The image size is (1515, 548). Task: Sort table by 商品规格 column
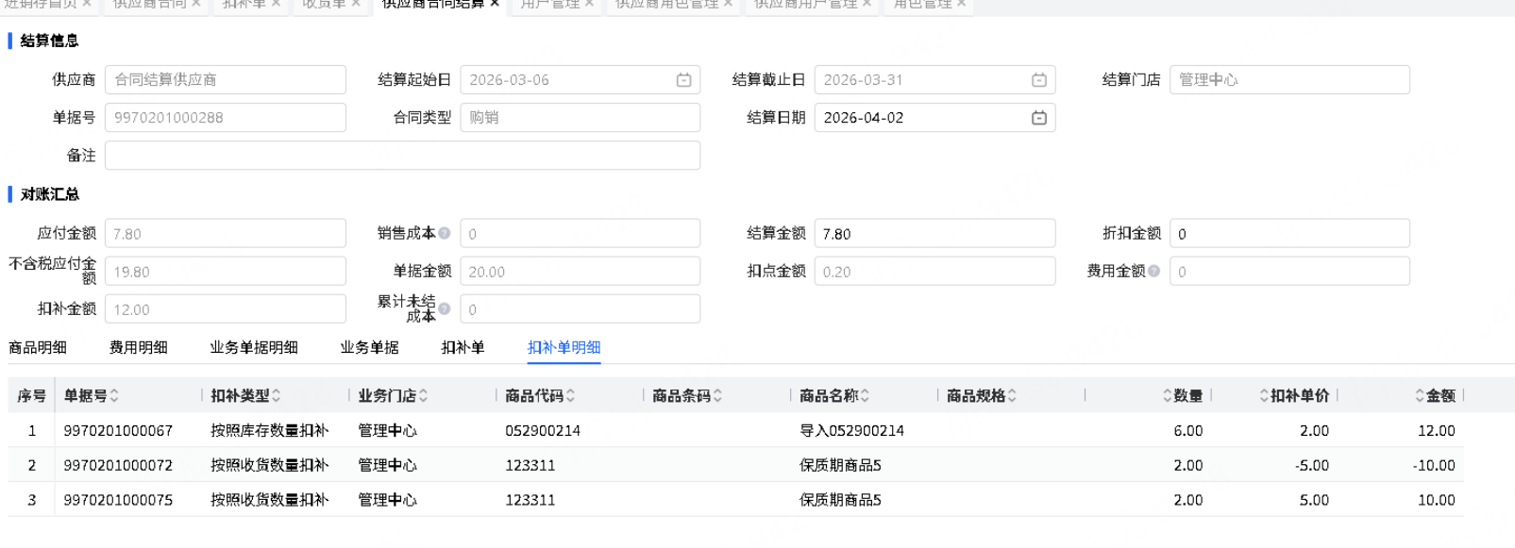[x=1012, y=396]
